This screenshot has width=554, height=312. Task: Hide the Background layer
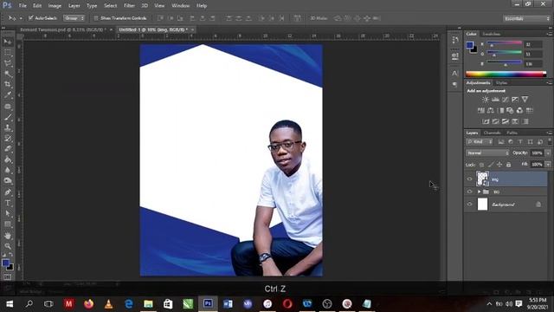coord(469,205)
